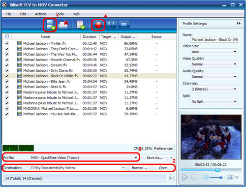Open the Channels dropdown showing 2 (Stereo)

[x=215, y=89]
